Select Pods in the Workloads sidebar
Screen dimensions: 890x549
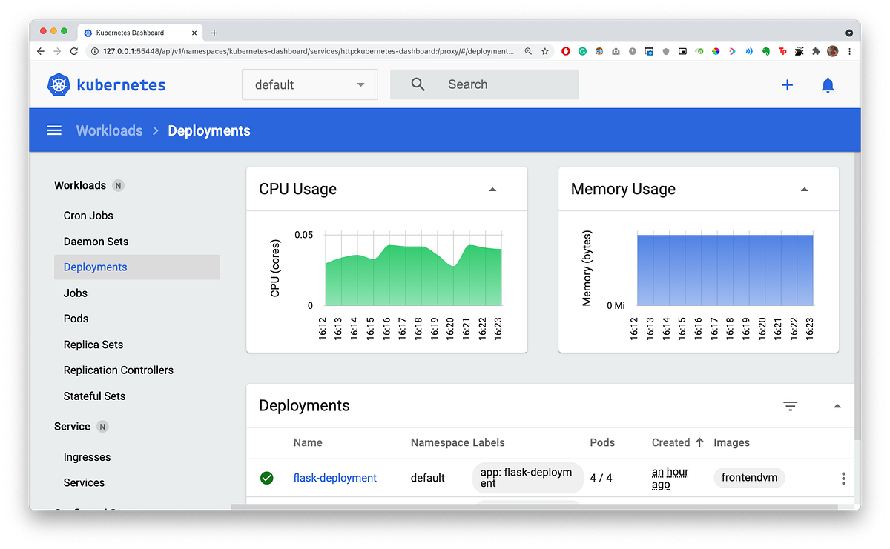pos(75,319)
